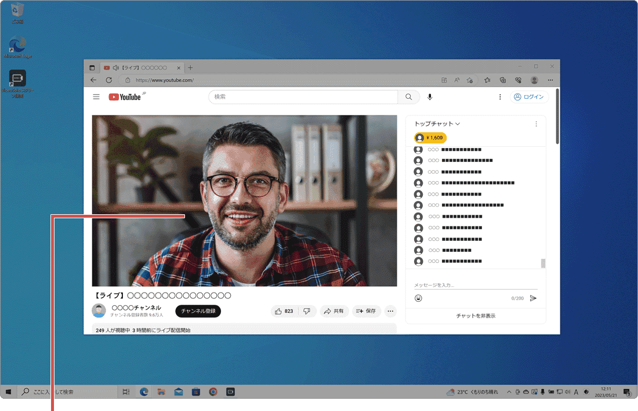
Task: Like the video with 823 likes
Action: (x=285, y=311)
